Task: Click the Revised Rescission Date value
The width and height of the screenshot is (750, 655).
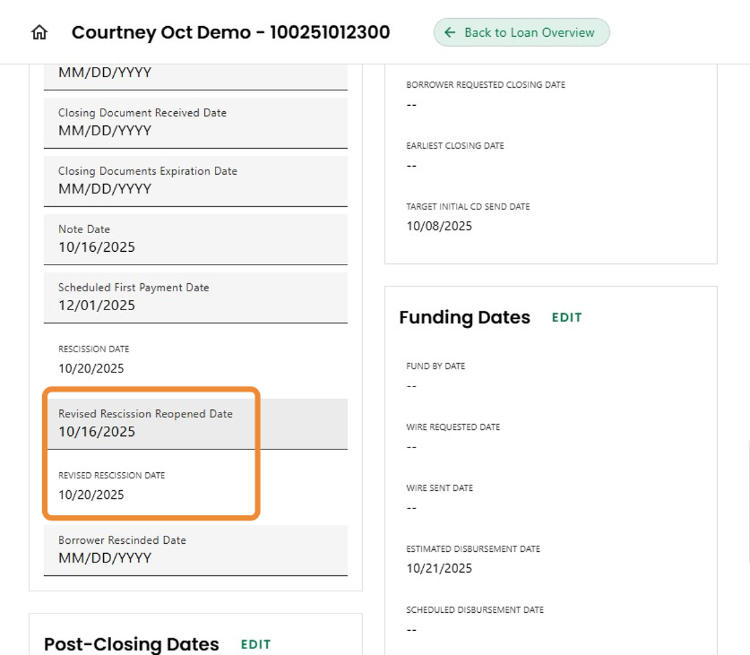Action: (91, 495)
